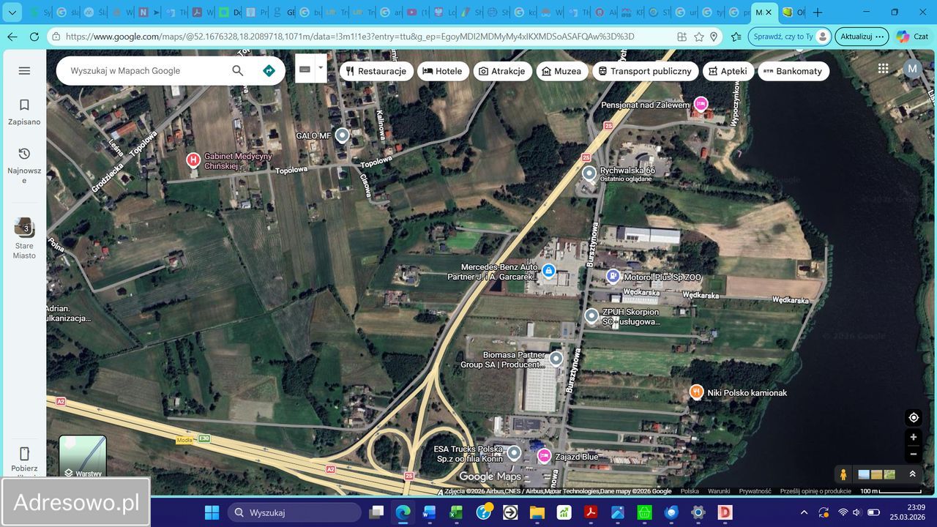The width and height of the screenshot is (937, 527).
Task: Click the Prywatność privacy link
Action: tap(755, 491)
